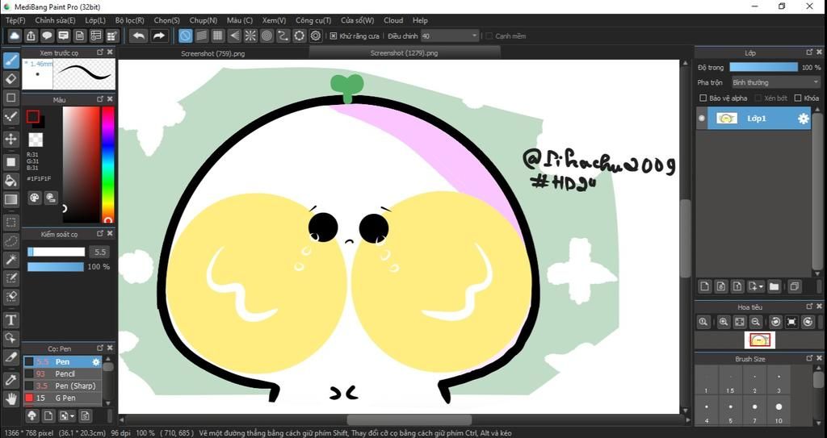Choose brush size 10 preset

pyautogui.click(x=779, y=412)
